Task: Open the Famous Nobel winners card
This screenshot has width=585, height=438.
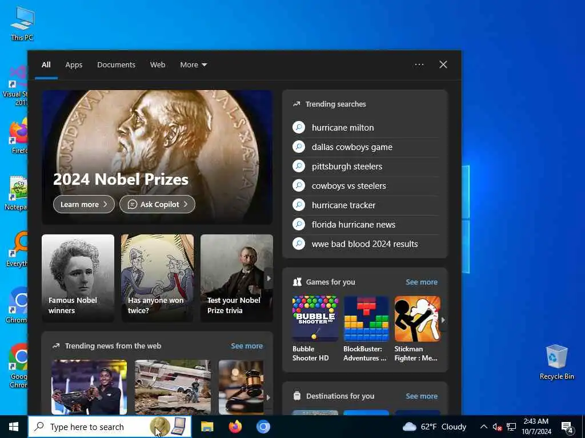Action: (78, 278)
